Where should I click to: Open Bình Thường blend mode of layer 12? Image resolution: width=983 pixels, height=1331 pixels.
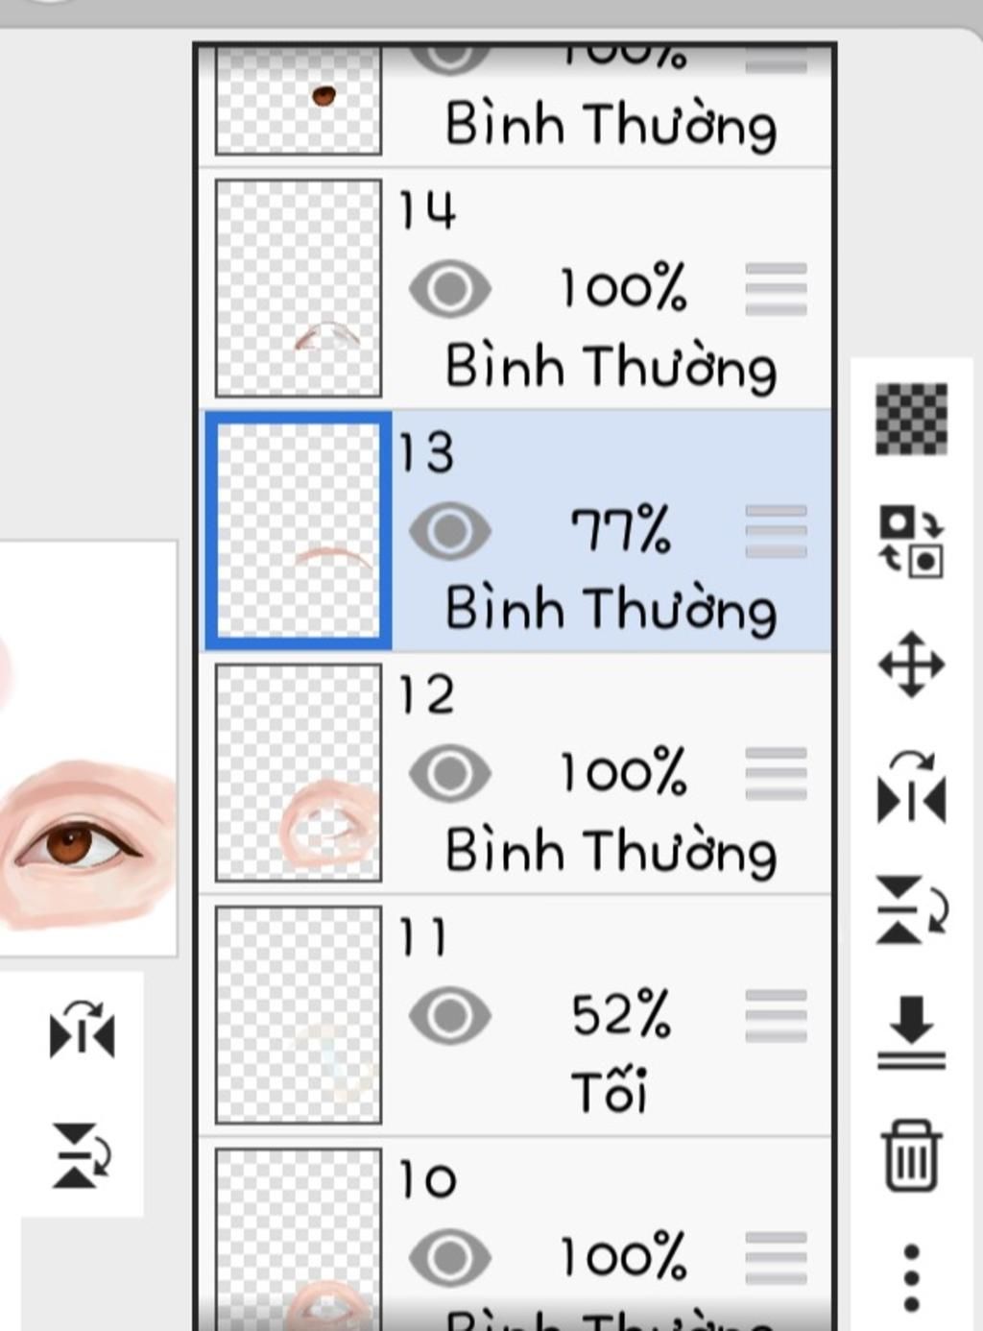(611, 852)
